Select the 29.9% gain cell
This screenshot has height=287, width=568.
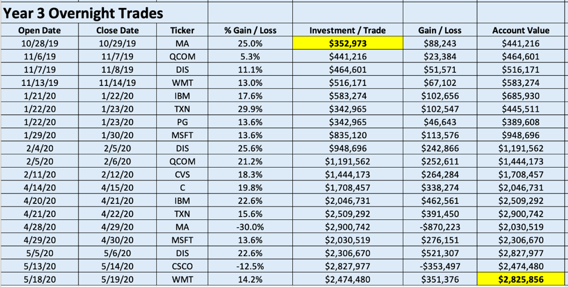[250, 109]
